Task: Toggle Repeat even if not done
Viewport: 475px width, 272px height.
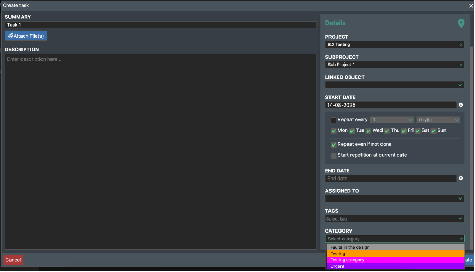Action: (334, 145)
